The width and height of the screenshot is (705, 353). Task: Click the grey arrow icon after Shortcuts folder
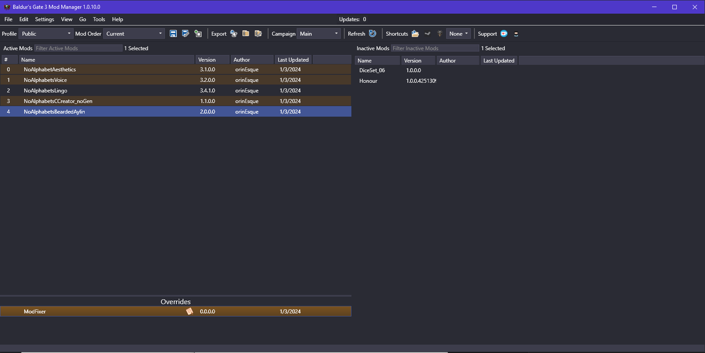tap(427, 34)
